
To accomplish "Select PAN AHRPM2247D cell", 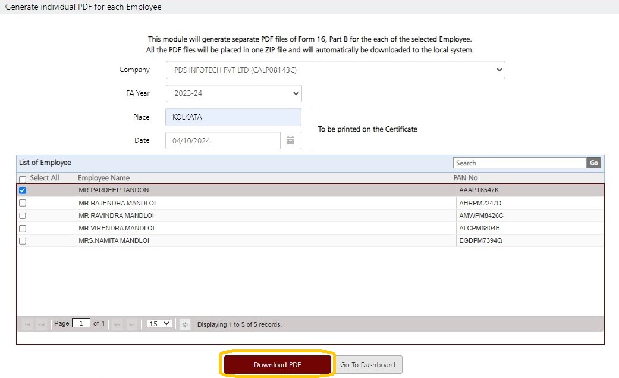I will (x=480, y=203).
